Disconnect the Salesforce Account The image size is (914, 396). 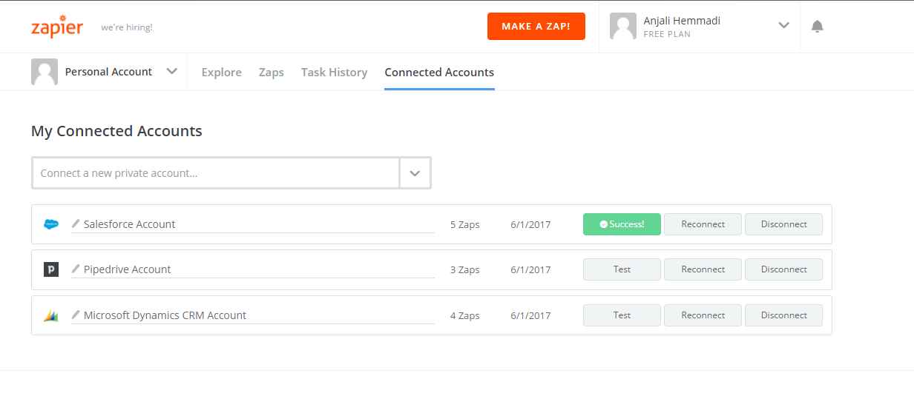pos(783,224)
